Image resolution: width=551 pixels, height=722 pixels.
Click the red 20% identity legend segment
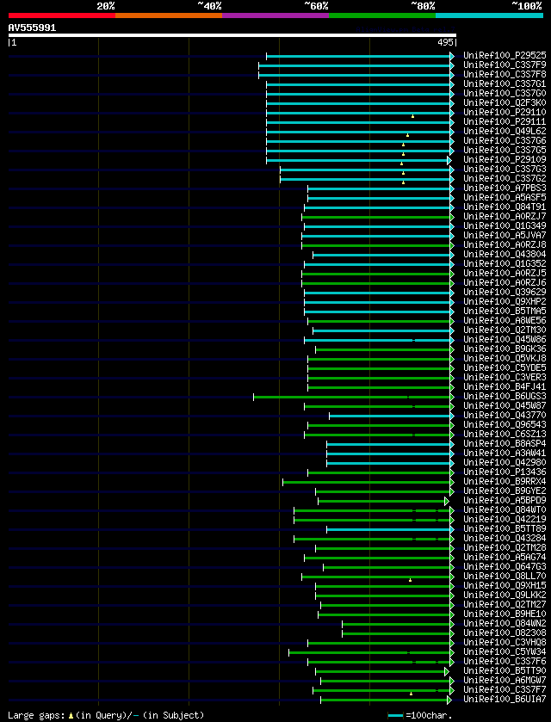(x=62, y=15)
